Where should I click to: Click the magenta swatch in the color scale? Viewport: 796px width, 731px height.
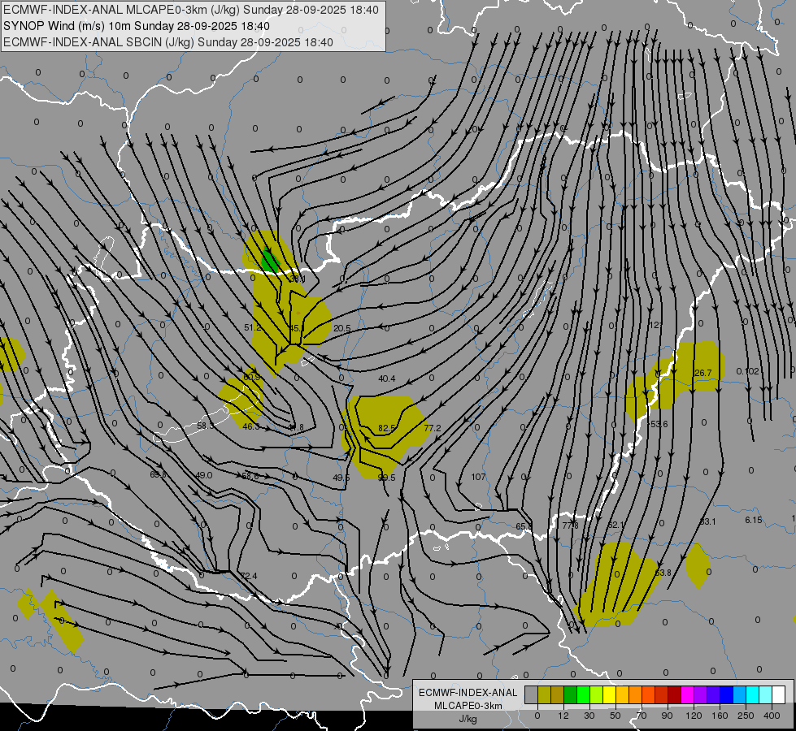[x=687, y=695]
